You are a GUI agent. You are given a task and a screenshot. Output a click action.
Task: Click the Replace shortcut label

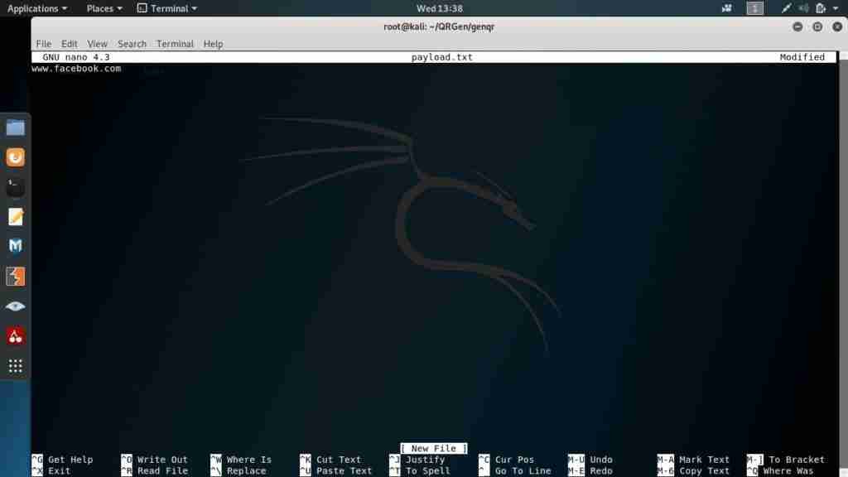point(246,470)
